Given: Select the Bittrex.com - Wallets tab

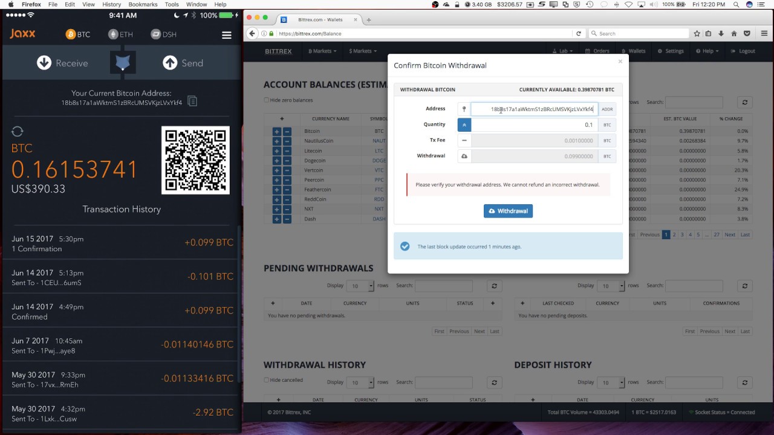Looking at the screenshot, I should tap(319, 19).
